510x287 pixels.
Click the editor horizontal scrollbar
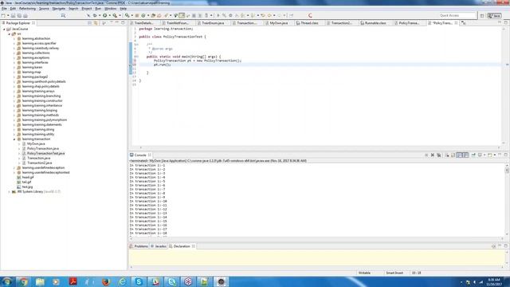coord(319,147)
